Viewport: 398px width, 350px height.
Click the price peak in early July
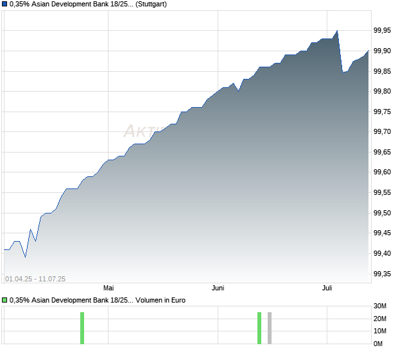(337, 31)
